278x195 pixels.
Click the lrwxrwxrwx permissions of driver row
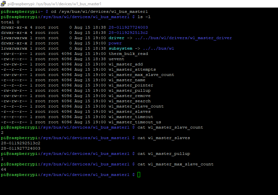click(14, 38)
